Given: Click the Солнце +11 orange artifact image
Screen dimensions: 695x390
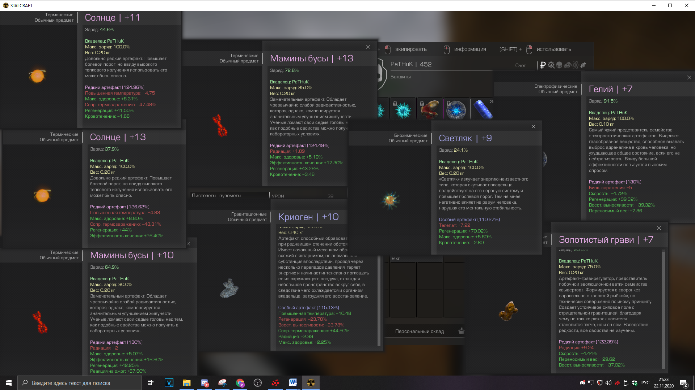Looking at the screenshot, I should click(x=37, y=76).
